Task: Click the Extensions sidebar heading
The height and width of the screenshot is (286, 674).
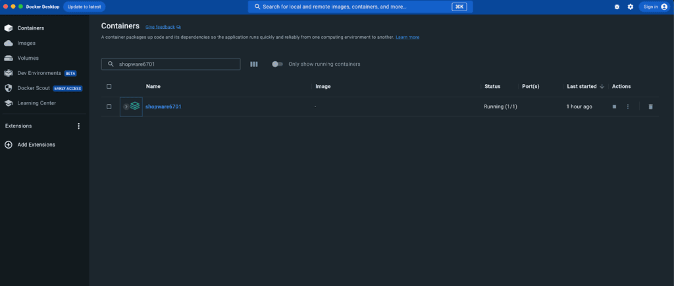Action: [x=18, y=126]
